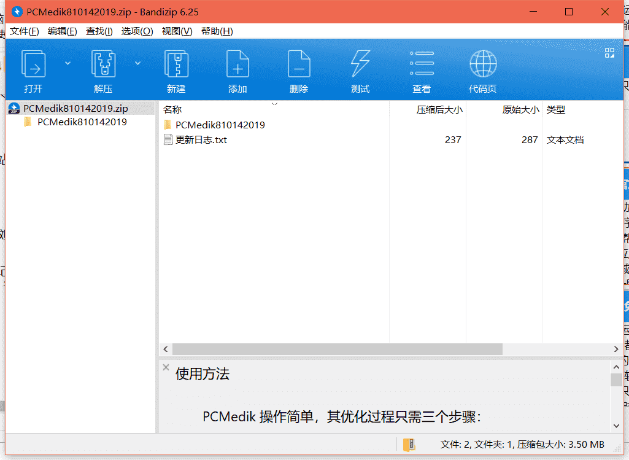
Task: Close the preview pane with the X
Action: click(166, 367)
